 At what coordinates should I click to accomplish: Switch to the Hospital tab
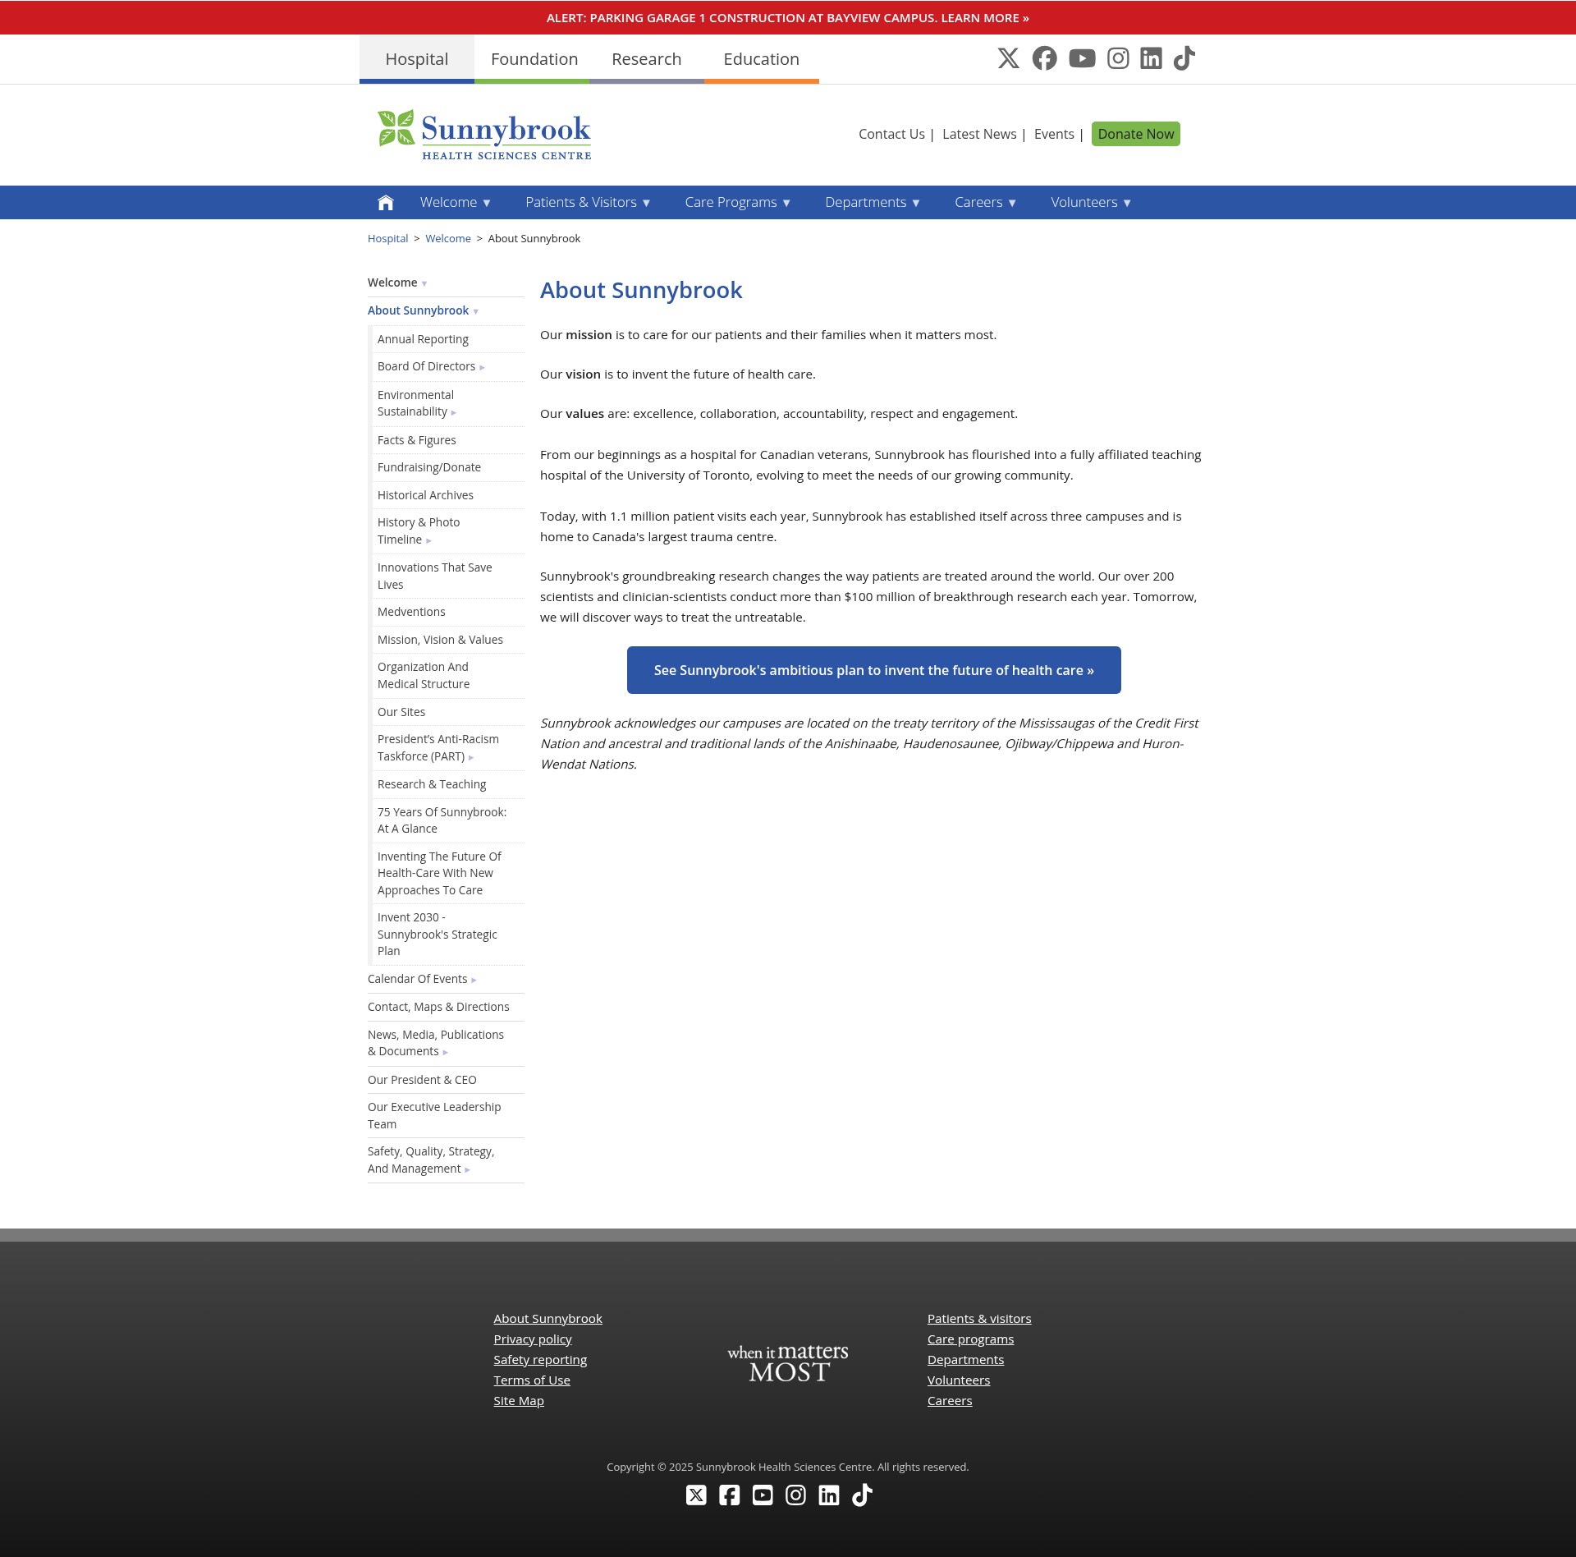(x=417, y=59)
